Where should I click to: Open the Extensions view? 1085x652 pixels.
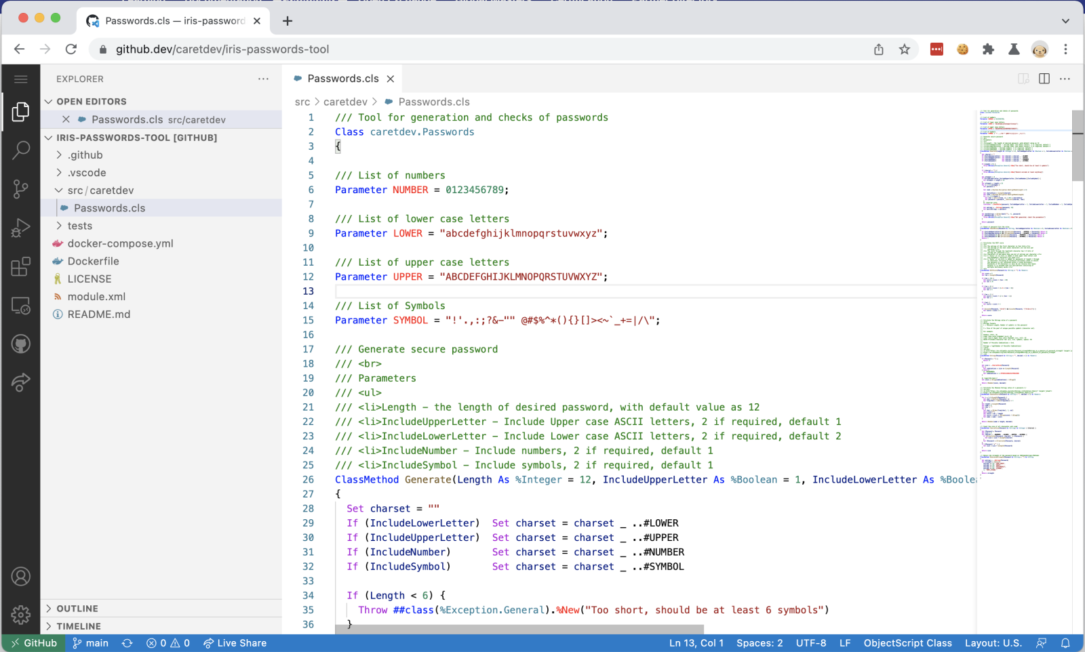pos(21,266)
